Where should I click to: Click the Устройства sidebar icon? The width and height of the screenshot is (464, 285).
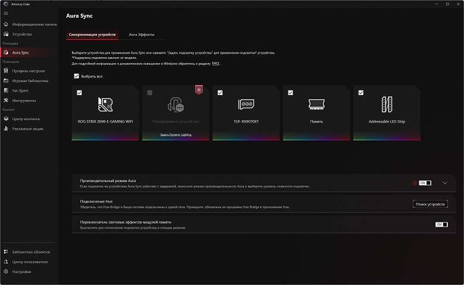click(6, 34)
